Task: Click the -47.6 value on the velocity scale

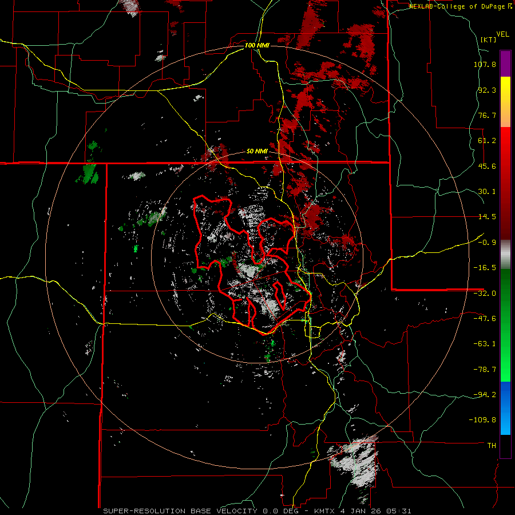Action: click(x=485, y=319)
